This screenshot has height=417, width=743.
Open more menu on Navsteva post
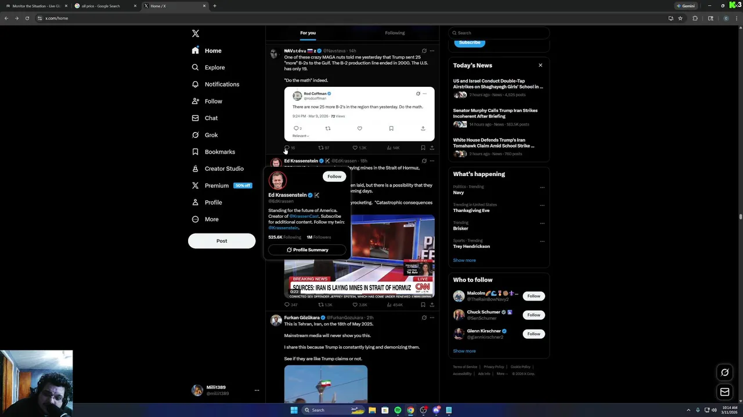click(x=432, y=51)
